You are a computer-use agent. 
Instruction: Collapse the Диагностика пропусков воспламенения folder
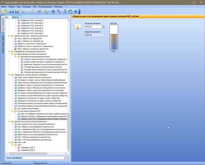pos(9,121)
